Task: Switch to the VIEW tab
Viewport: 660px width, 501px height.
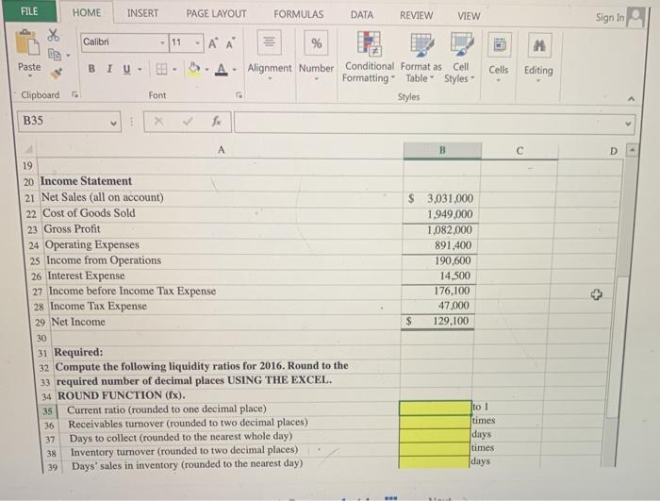Action: 469,16
